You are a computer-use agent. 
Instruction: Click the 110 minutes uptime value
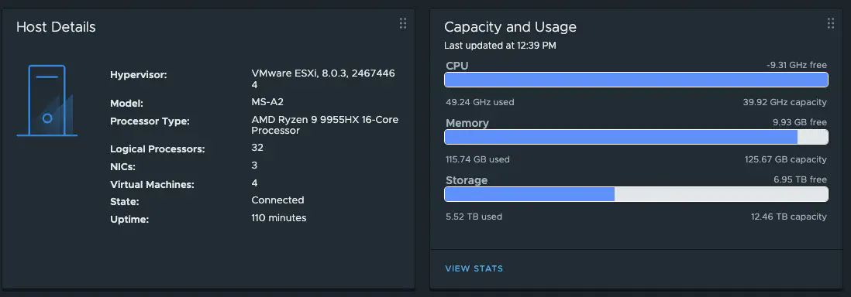278,218
